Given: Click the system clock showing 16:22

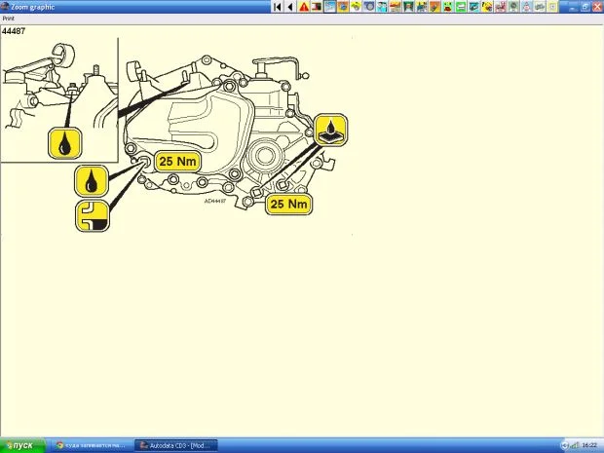Looking at the screenshot, I should [x=589, y=445].
